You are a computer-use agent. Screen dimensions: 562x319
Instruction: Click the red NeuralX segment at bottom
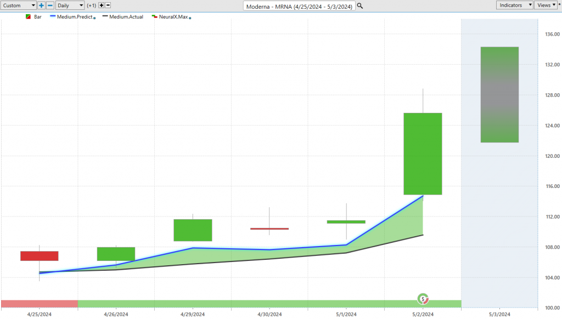(40, 304)
